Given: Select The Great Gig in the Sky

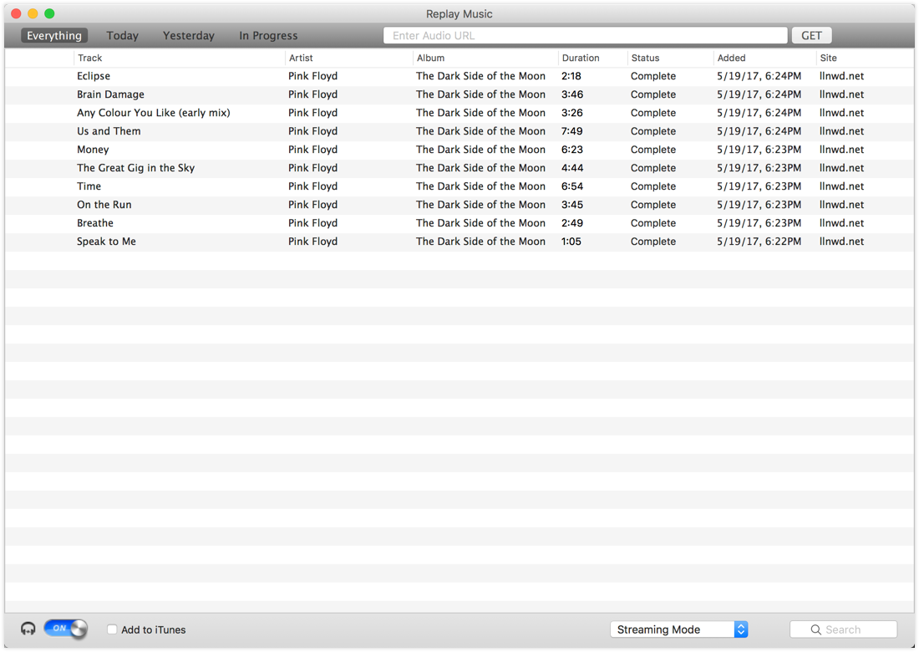Looking at the screenshot, I should [459, 168].
